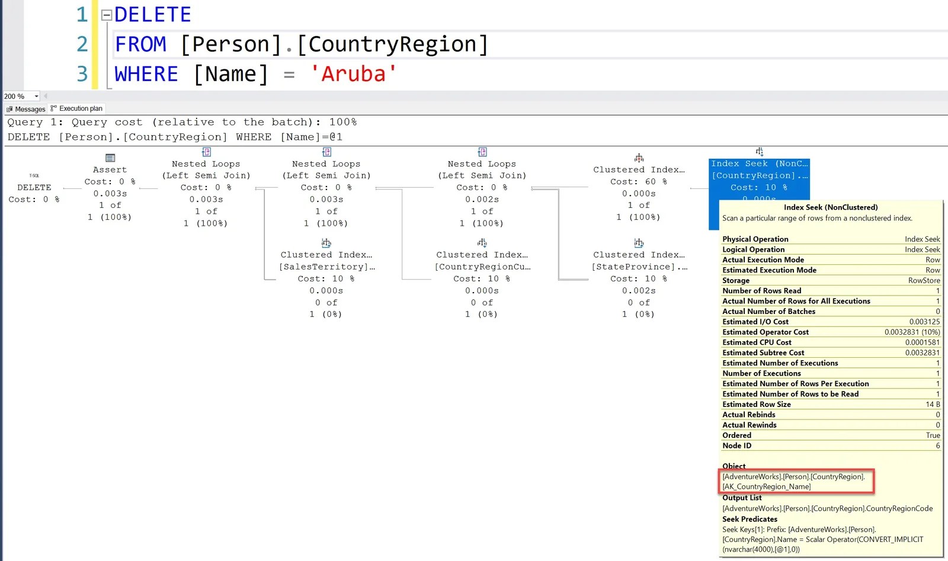Select the Clustered Index Seek [SalesTerritory] icon

click(326, 243)
